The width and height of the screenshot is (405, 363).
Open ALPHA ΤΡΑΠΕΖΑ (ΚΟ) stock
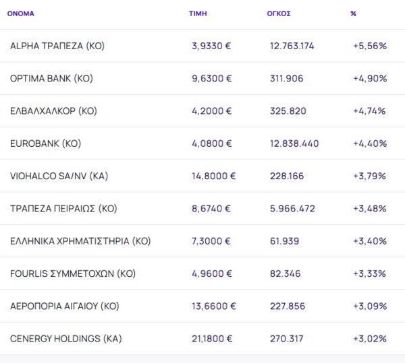pyautogui.click(x=57, y=46)
